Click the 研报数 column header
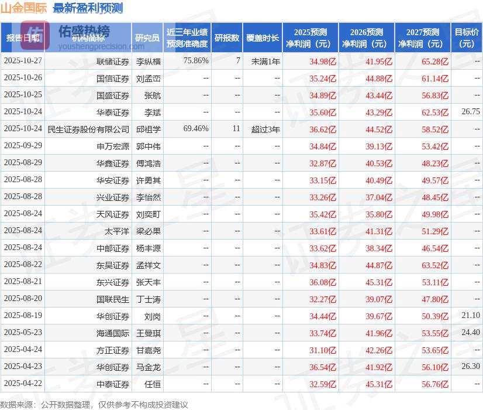This screenshot has height=410, width=483. click(227, 37)
